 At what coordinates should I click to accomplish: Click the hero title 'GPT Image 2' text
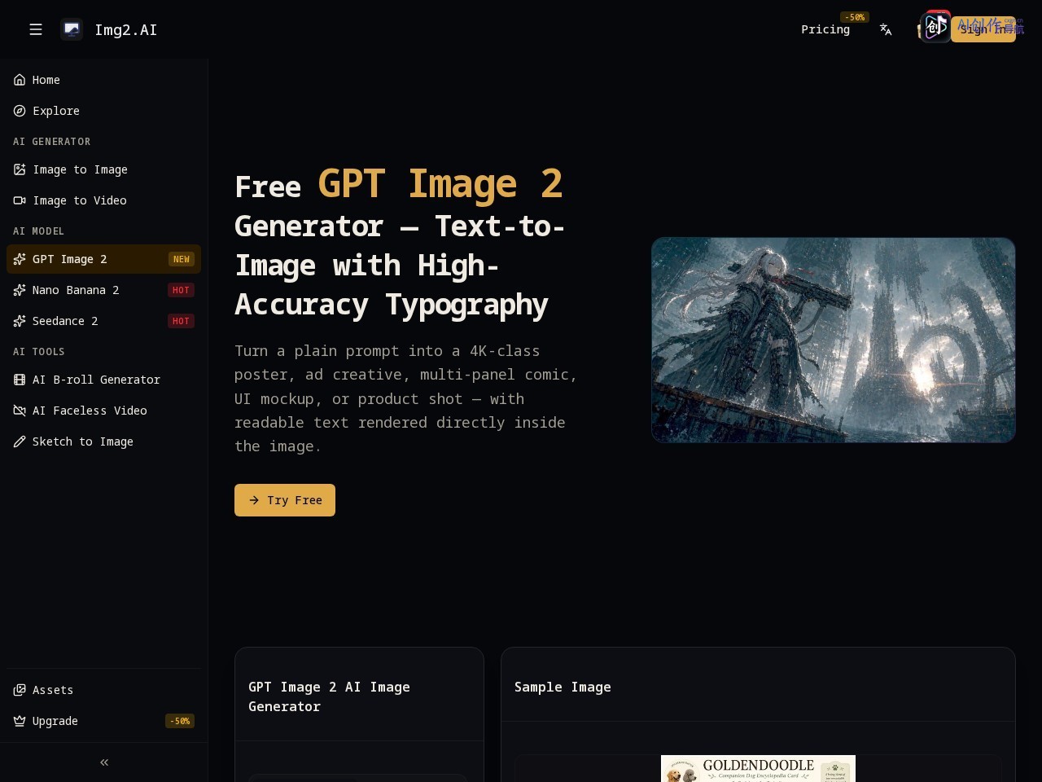click(440, 184)
